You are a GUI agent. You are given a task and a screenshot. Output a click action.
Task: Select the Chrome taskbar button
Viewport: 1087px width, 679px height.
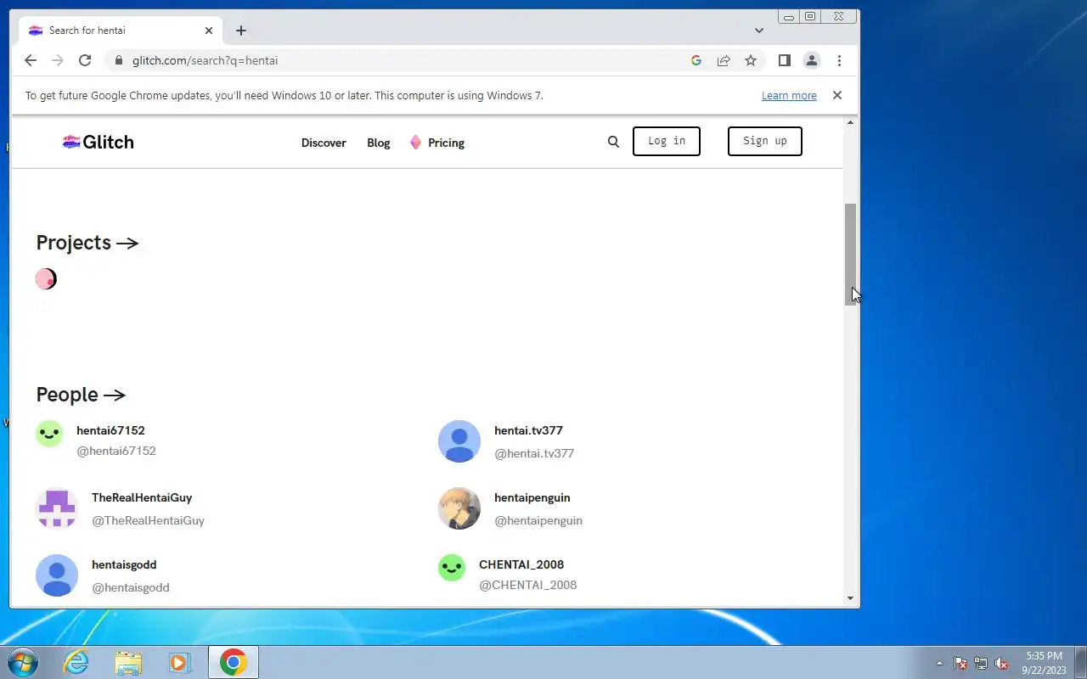[234, 662]
